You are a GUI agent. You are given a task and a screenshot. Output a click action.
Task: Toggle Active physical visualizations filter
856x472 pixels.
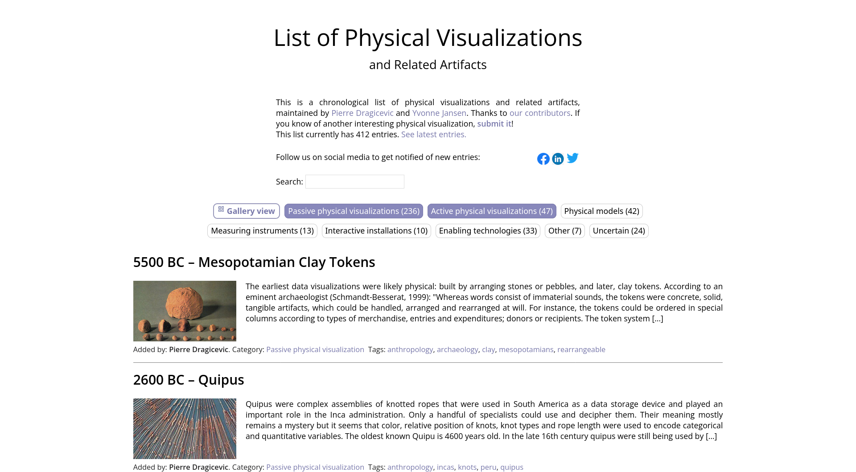coord(491,211)
